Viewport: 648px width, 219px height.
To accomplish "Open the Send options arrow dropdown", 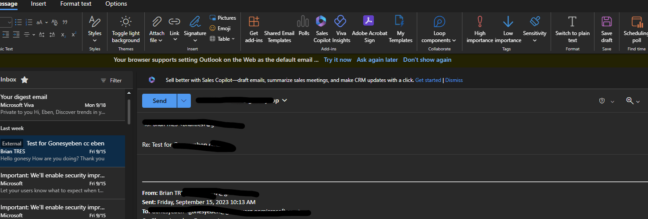I will click(x=184, y=101).
